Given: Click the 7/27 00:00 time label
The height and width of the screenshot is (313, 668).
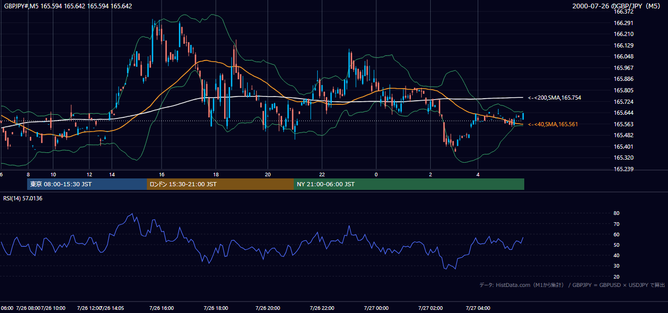Looking at the screenshot, I should click(x=376, y=308).
